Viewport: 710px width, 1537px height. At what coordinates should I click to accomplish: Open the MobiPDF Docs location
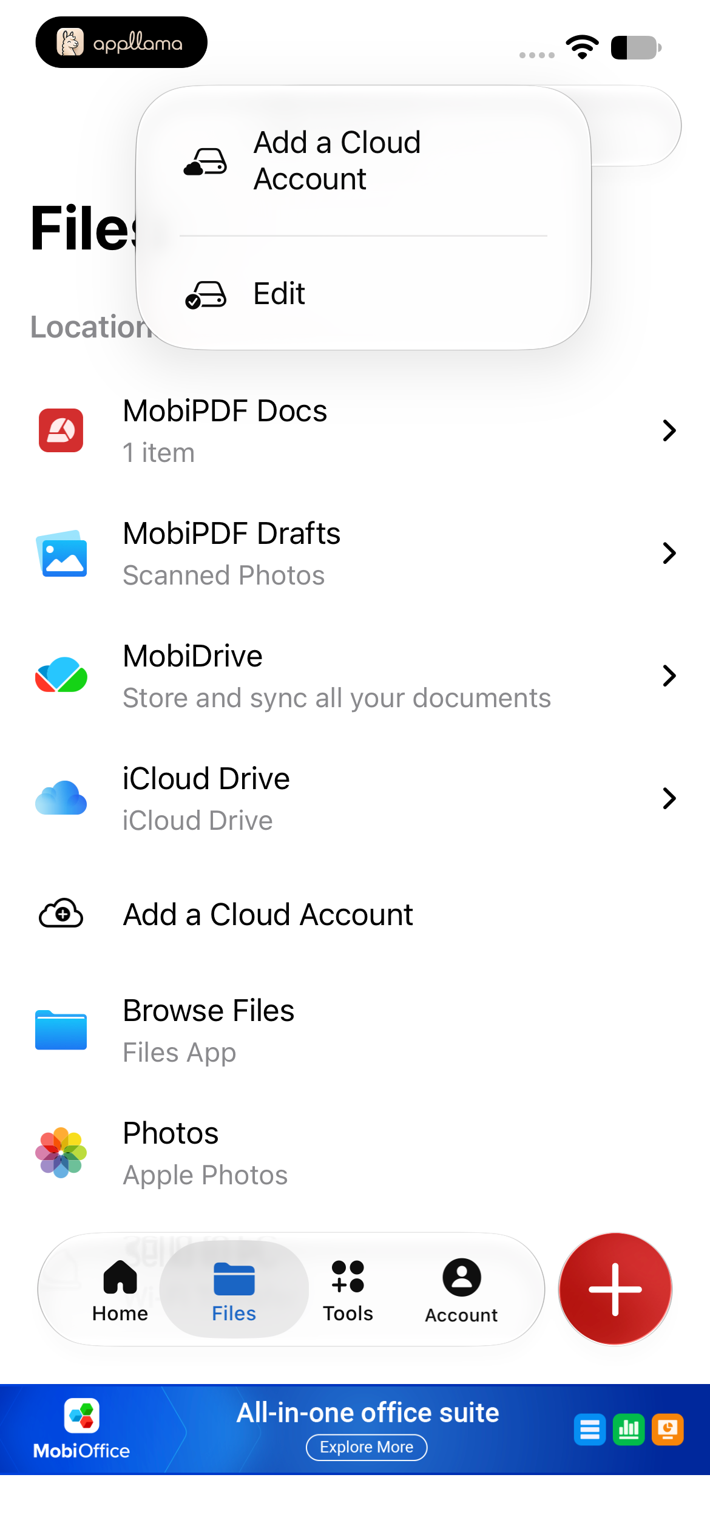[355, 430]
